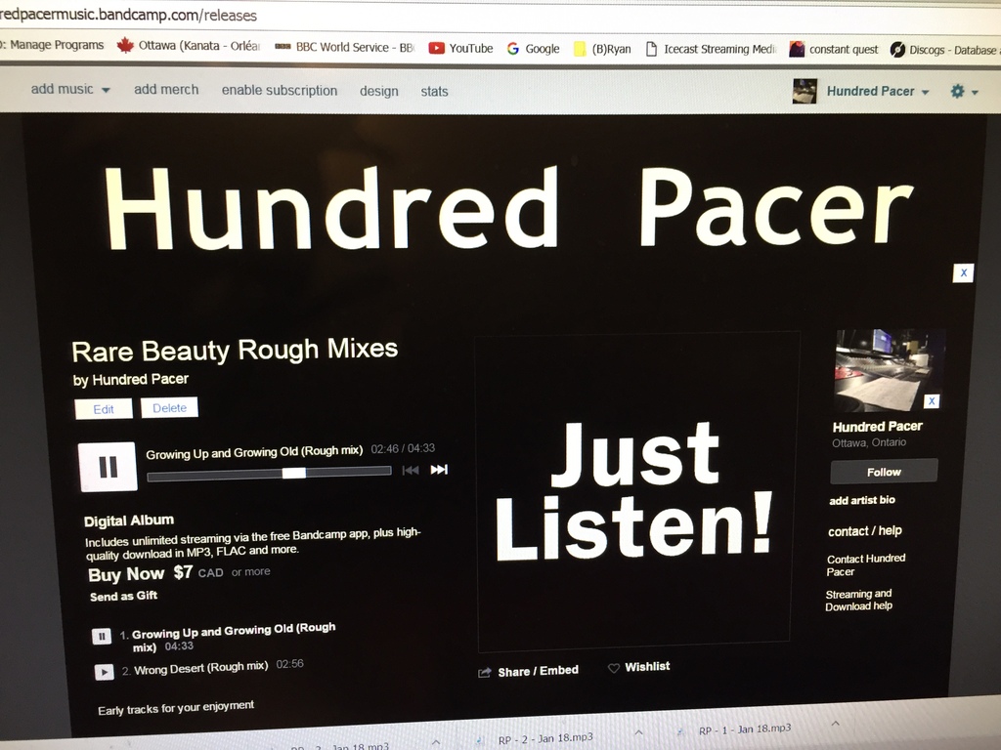
Task: Open the settings gear menu
Action: 964,91
